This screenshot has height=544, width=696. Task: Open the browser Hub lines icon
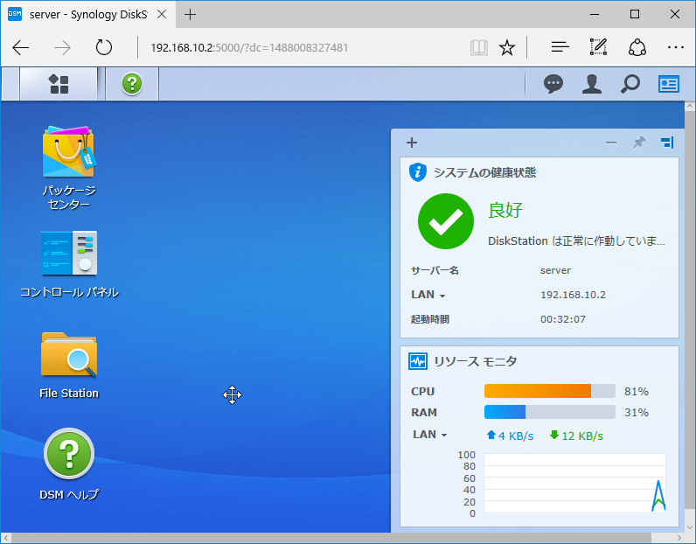(x=560, y=47)
